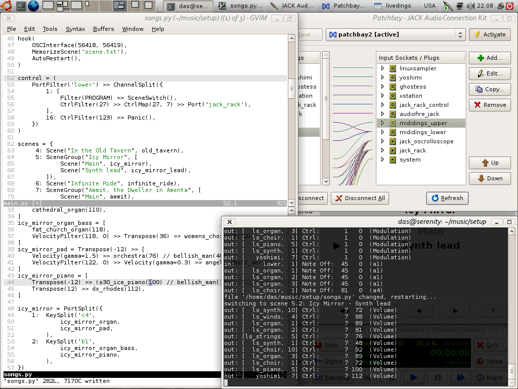Click the jack_oscrolloscope socket icon
518x389 pixels.
click(393, 141)
